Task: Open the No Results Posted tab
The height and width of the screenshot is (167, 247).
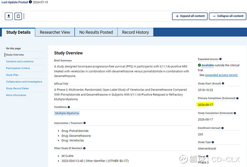Action: coord(96,32)
